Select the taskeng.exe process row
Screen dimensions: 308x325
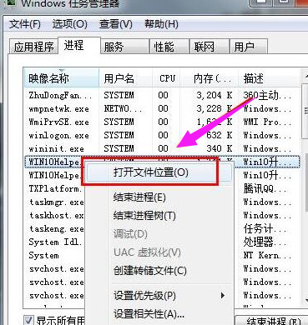click(56, 229)
